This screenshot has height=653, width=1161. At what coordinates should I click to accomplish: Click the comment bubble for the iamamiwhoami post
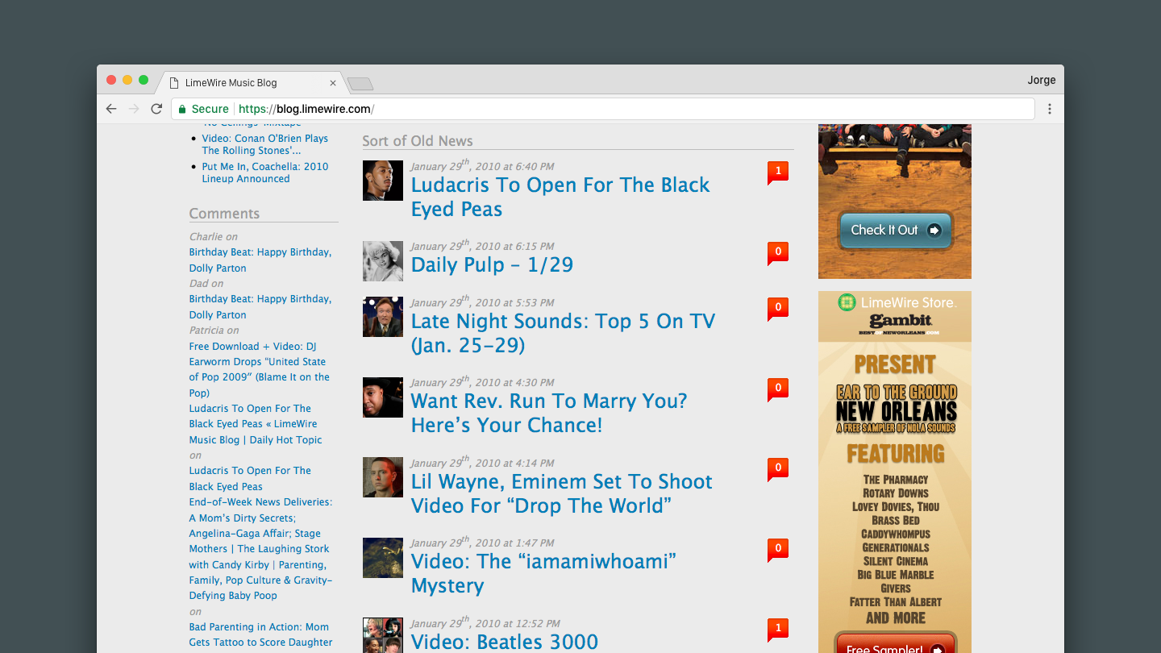777,549
